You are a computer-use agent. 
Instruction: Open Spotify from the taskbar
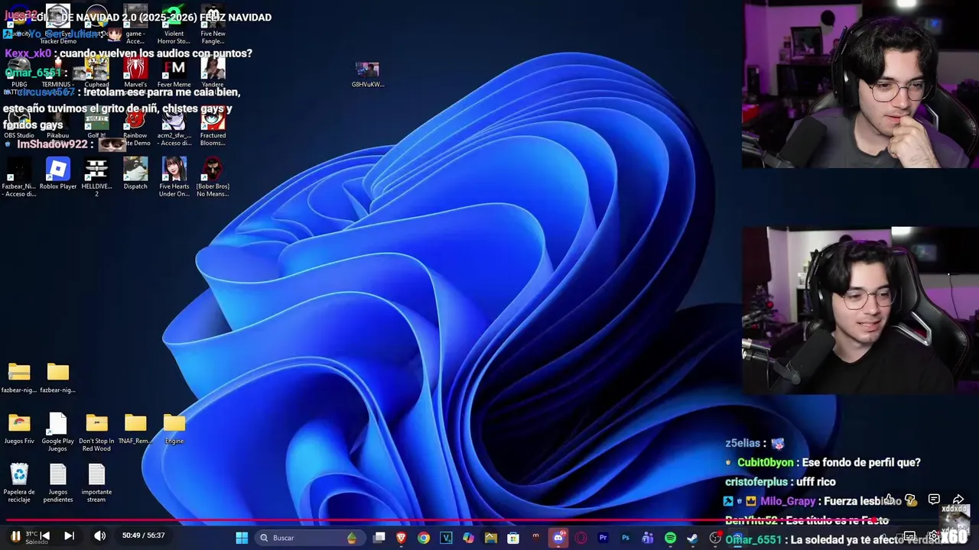pos(670,538)
